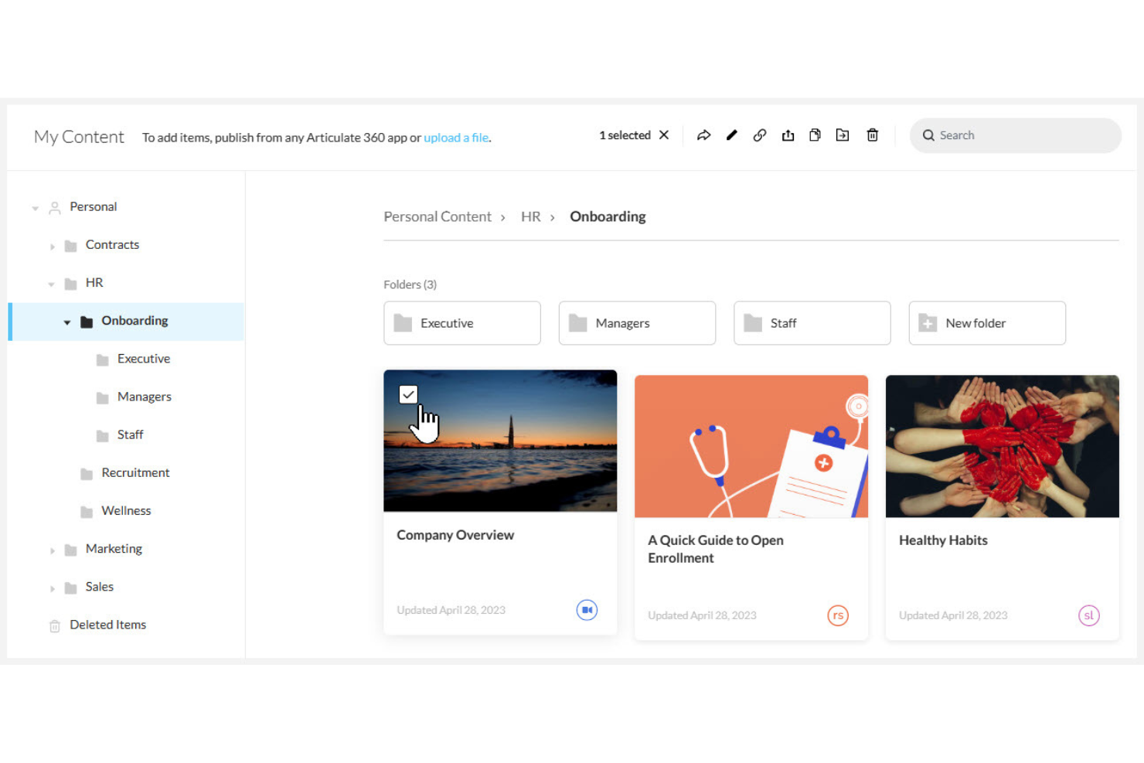Open Recruitment folder in sidebar
Image resolution: width=1144 pixels, height=763 pixels.
tap(135, 472)
